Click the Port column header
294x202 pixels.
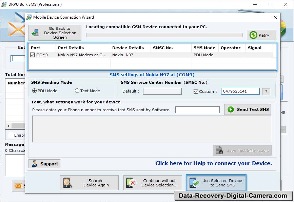(x=42, y=48)
